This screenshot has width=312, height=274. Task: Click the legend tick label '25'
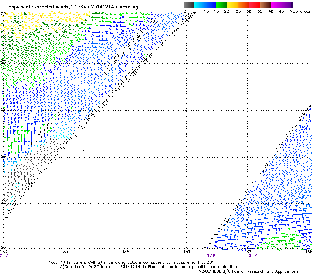tap(238, 11)
